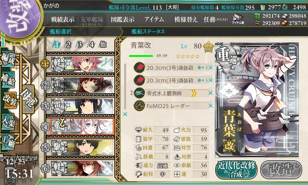This screenshot has width=308, height=185.
Task: Remove the second 20.3cm(3号)連装砲 with its X
Action: tap(210, 80)
